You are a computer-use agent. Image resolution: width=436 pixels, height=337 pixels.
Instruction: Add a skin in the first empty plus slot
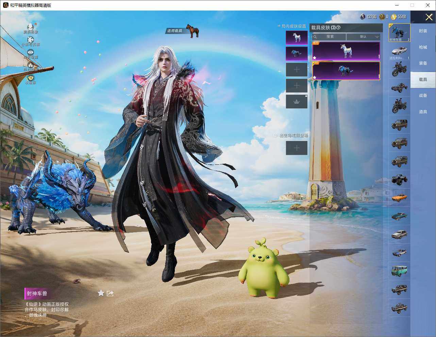click(x=297, y=70)
